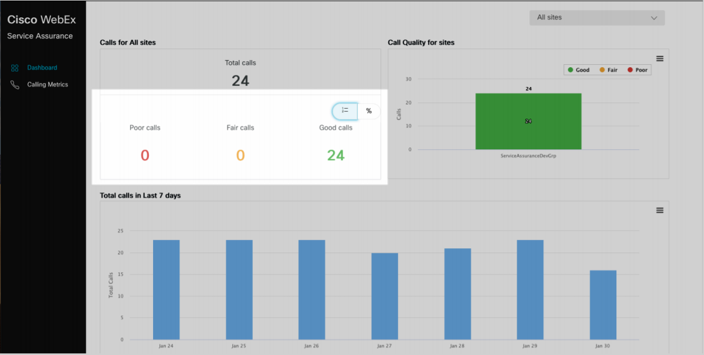Toggle Poor series in chart legend
The height and width of the screenshot is (355, 704).
pyautogui.click(x=637, y=70)
